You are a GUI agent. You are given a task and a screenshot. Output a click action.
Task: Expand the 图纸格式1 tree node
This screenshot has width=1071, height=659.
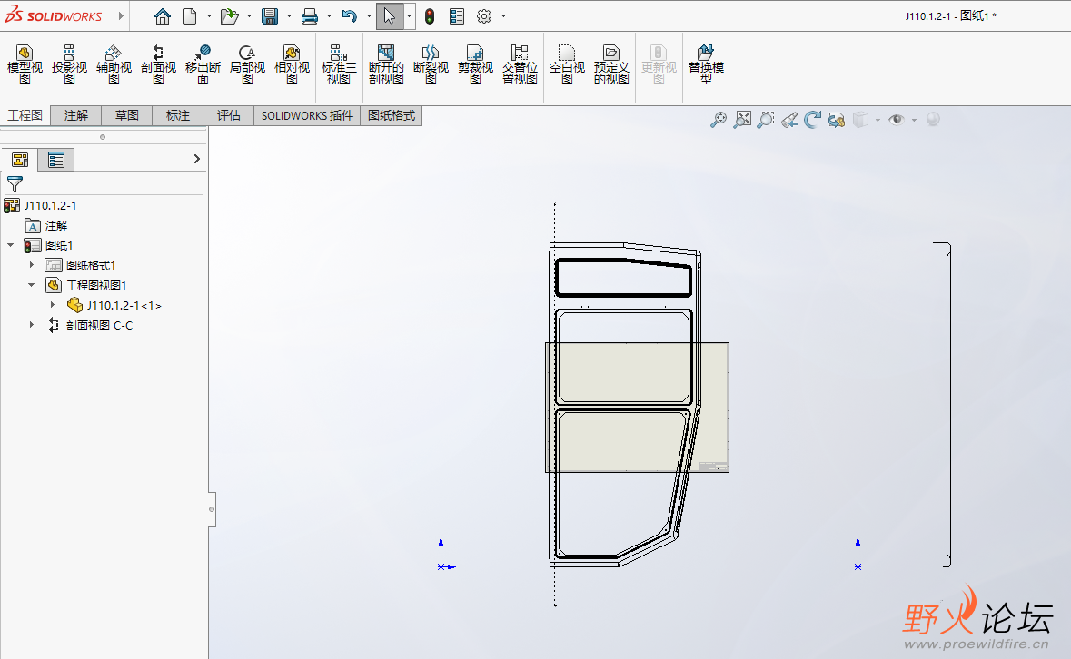click(32, 265)
